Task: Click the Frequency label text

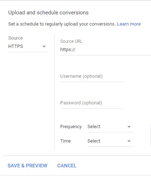Action: [x=71, y=127]
